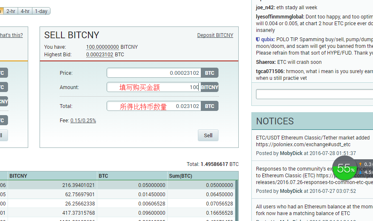Focus the Amount input field
The height and width of the screenshot is (221, 373).
click(154, 87)
